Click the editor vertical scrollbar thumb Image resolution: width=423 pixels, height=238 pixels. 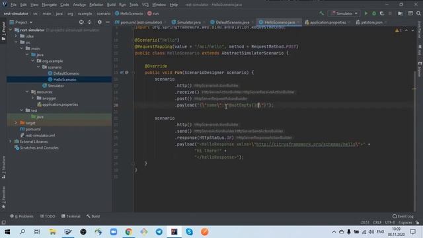414,141
